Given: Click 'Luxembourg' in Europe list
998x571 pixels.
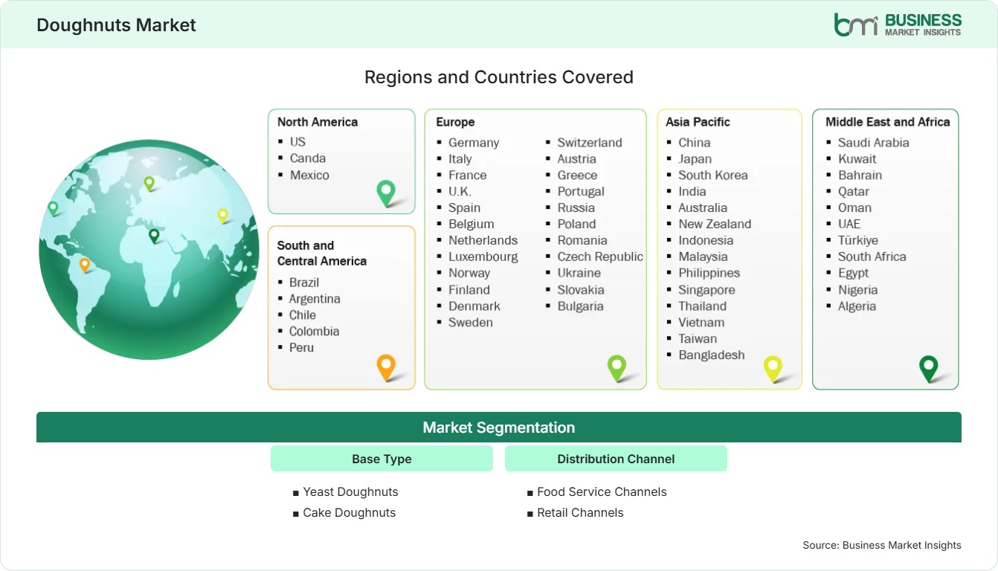Looking at the screenshot, I should (483, 257).
